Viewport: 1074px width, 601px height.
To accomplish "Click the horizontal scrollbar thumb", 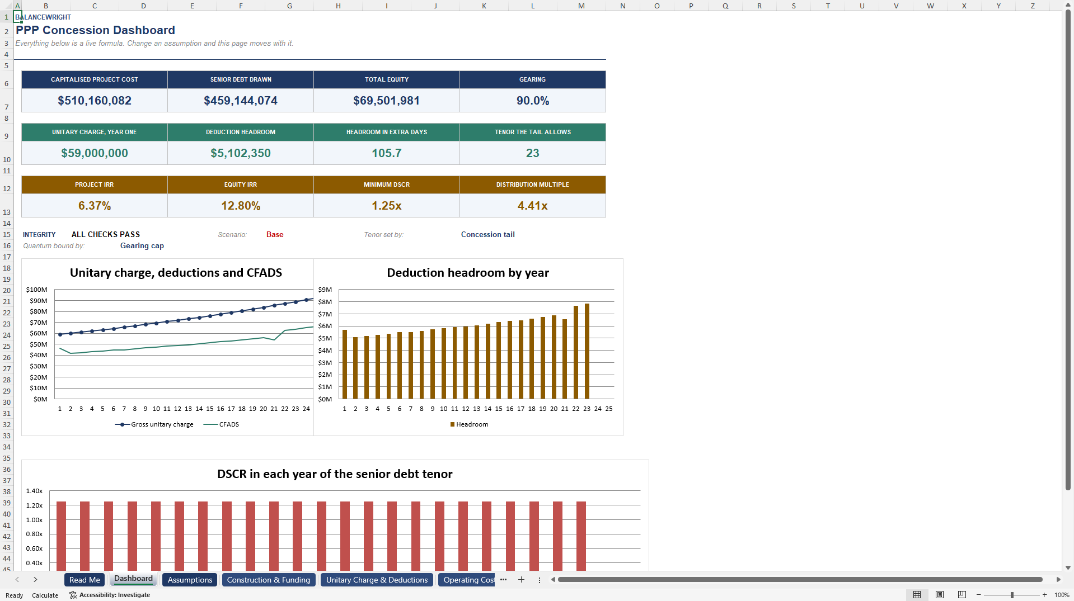I will (x=800, y=580).
